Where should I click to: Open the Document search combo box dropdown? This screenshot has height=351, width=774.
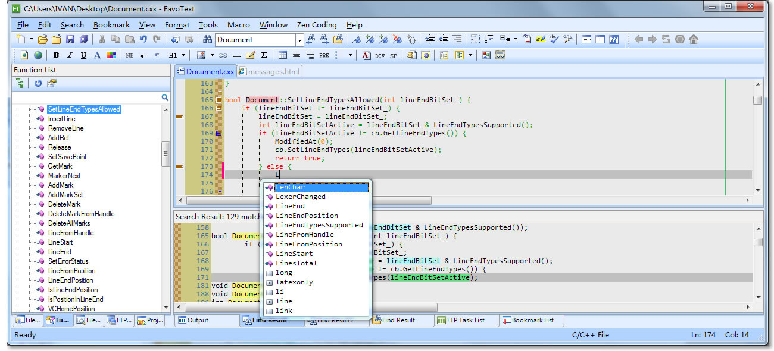click(x=299, y=40)
